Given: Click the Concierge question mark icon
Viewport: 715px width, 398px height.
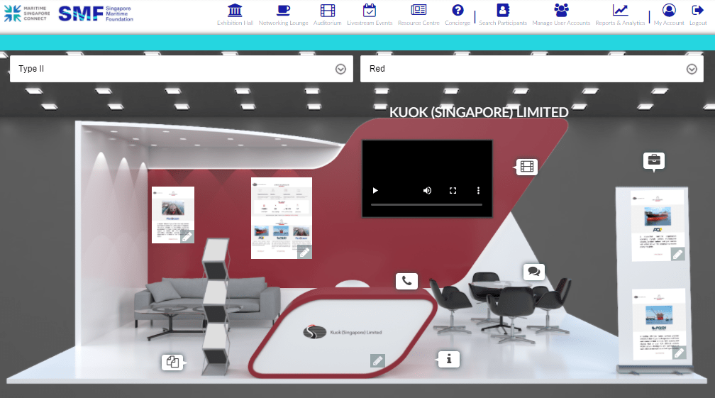Looking at the screenshot, I should 458,10.
